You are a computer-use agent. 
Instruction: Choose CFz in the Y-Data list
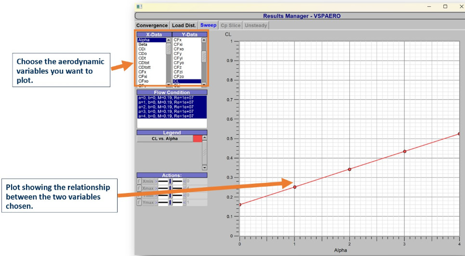pyautogui.click(x=178, y=67)
